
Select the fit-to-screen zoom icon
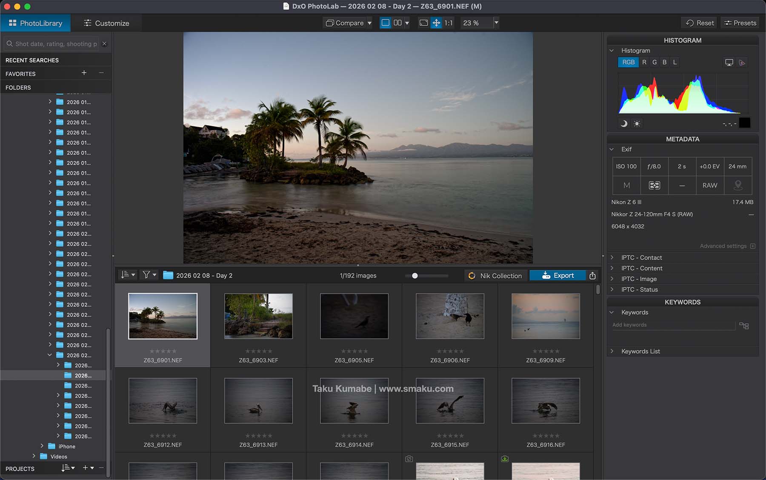click(x=423, y=23)
